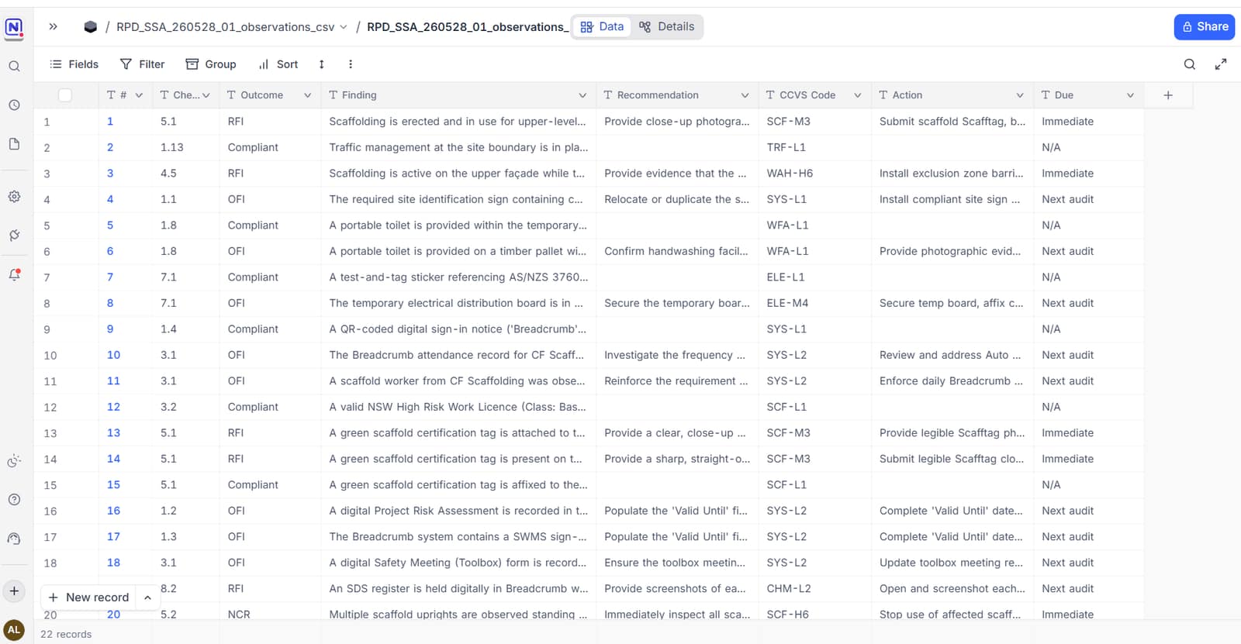The image size is (1241, 644).
Task: Click RPD_SSA_260528_01_observations view name in breadcrumb
Action: (468, 27)
